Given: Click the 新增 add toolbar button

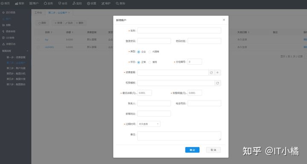Looking at the screenshot, I should pyautogui.click(x=58, y=23).
